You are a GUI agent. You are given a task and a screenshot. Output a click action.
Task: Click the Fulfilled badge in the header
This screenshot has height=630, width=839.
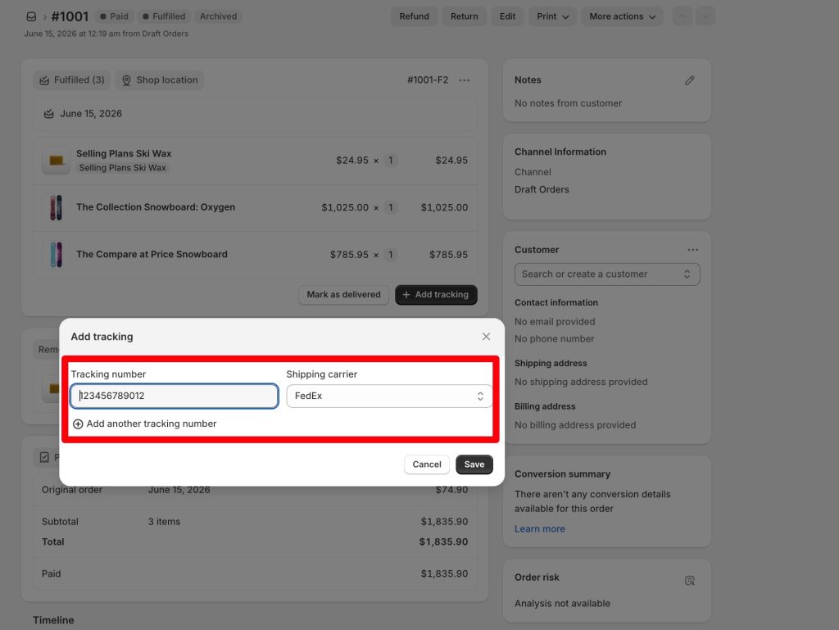[163, 16]
